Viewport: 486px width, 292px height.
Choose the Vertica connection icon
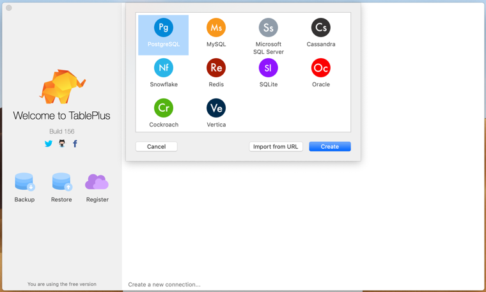[216, 108]
